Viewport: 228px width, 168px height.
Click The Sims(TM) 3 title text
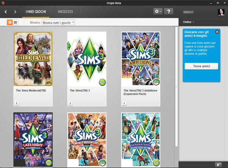(x=80, y=90)
